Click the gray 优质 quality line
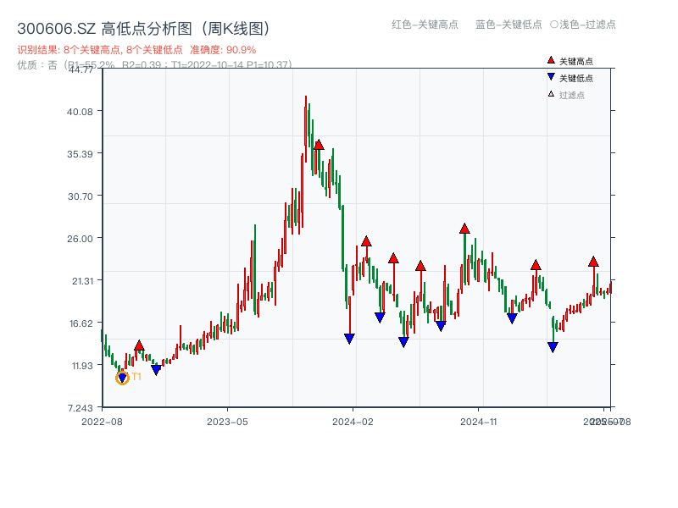678x508 pixels. click(x=154, y=65)
